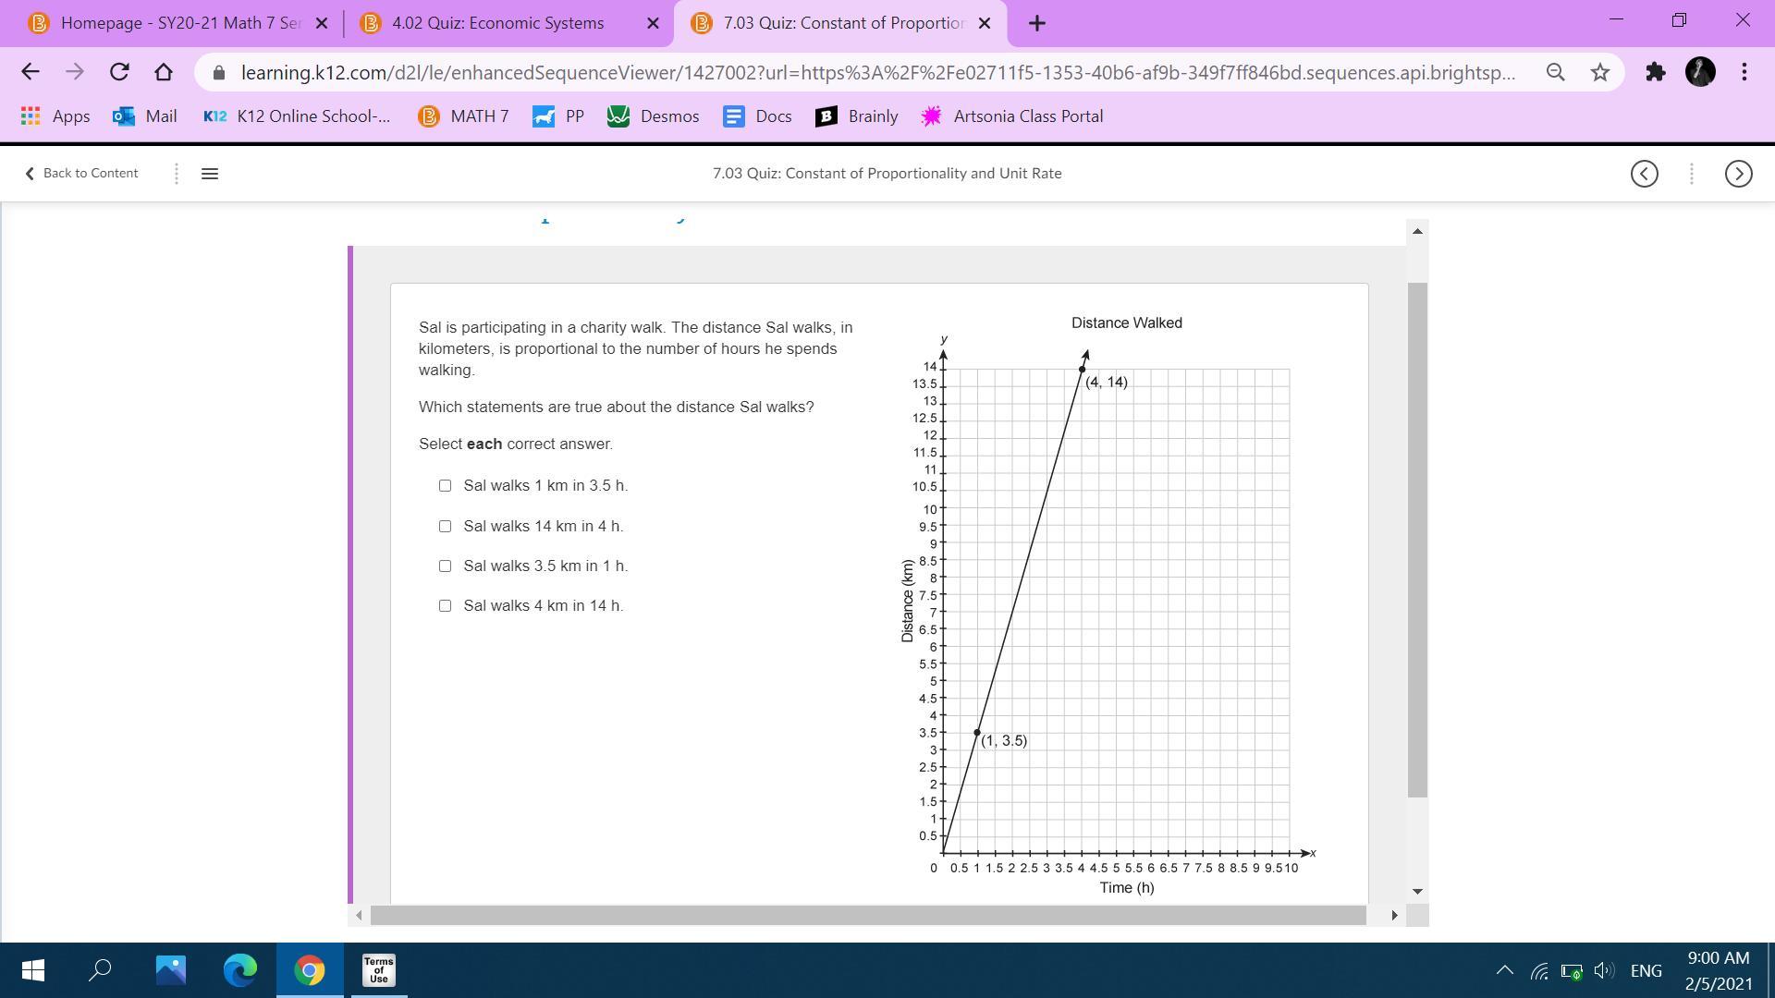The width and height of the screenshot is (1775, 998).
Task: Click the browser home icon
Action: click(x=164, y=72)
